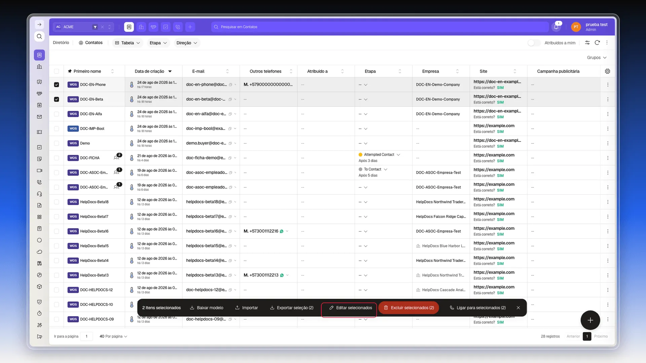646x363 pixels.
Task: Click the Pesquisar em Contatos search field
Action: [x=380, y=27]
